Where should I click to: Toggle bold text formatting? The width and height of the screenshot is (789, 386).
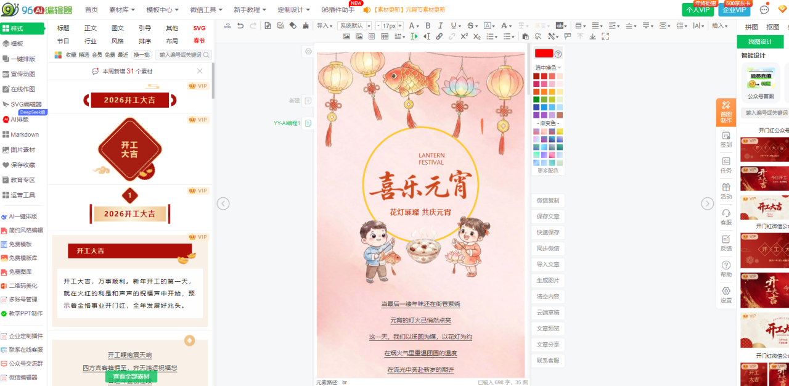tap(427, 26)
